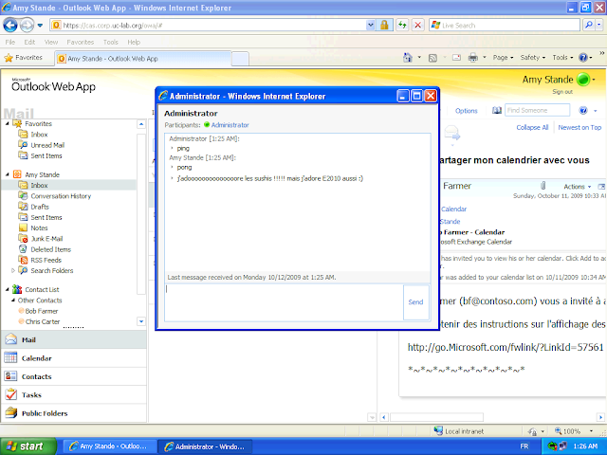Click the Windows start button
The width and height of the screenshot is (607, 455).
[x=28, y=446]
